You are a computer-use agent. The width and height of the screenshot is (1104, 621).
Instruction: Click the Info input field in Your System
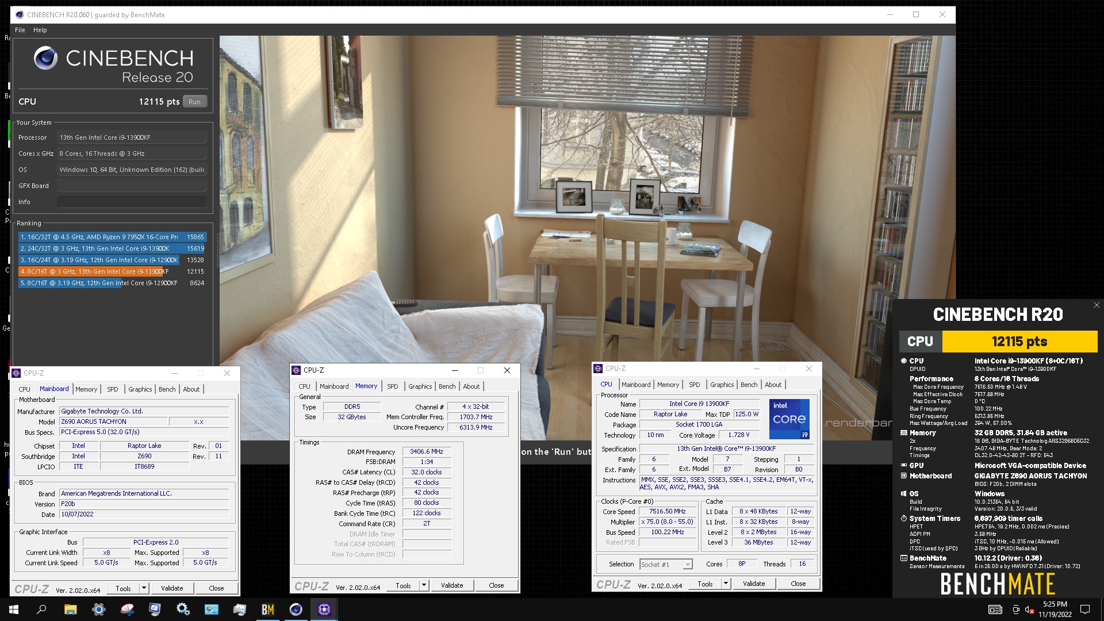tap(132, 202)
